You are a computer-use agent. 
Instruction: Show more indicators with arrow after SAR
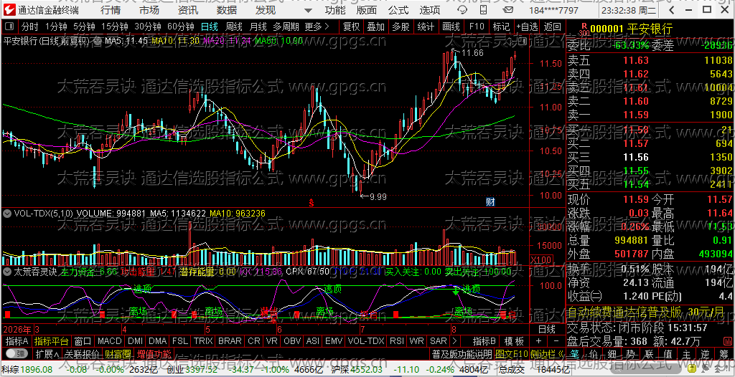[x=454, y=341]
